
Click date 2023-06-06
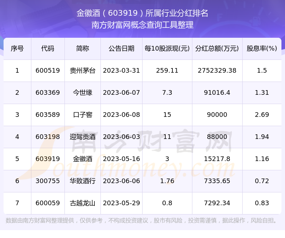click(121, 181)
